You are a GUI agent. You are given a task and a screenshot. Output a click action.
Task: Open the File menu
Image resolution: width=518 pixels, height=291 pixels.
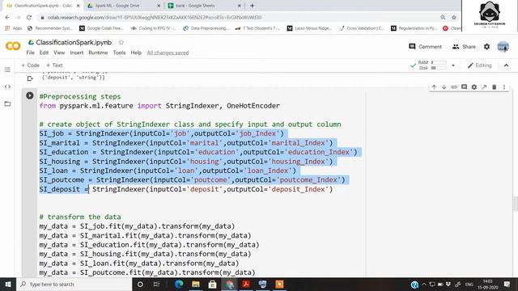click(x=30, y=53)
